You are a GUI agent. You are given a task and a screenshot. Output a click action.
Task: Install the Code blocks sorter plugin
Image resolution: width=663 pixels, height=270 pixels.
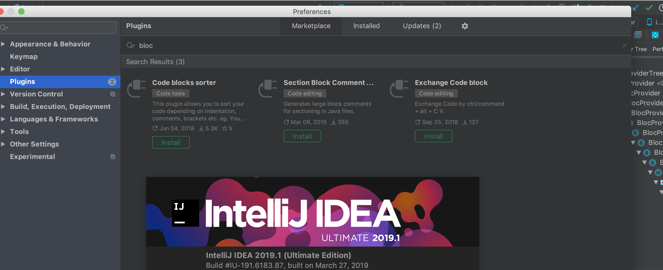171,143
